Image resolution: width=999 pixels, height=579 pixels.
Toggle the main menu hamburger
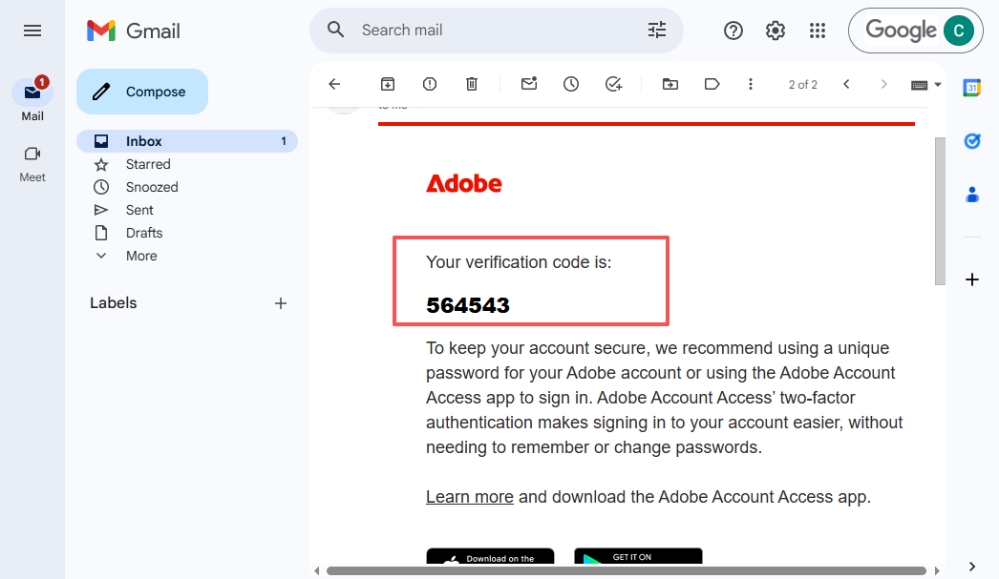point(32,31)
